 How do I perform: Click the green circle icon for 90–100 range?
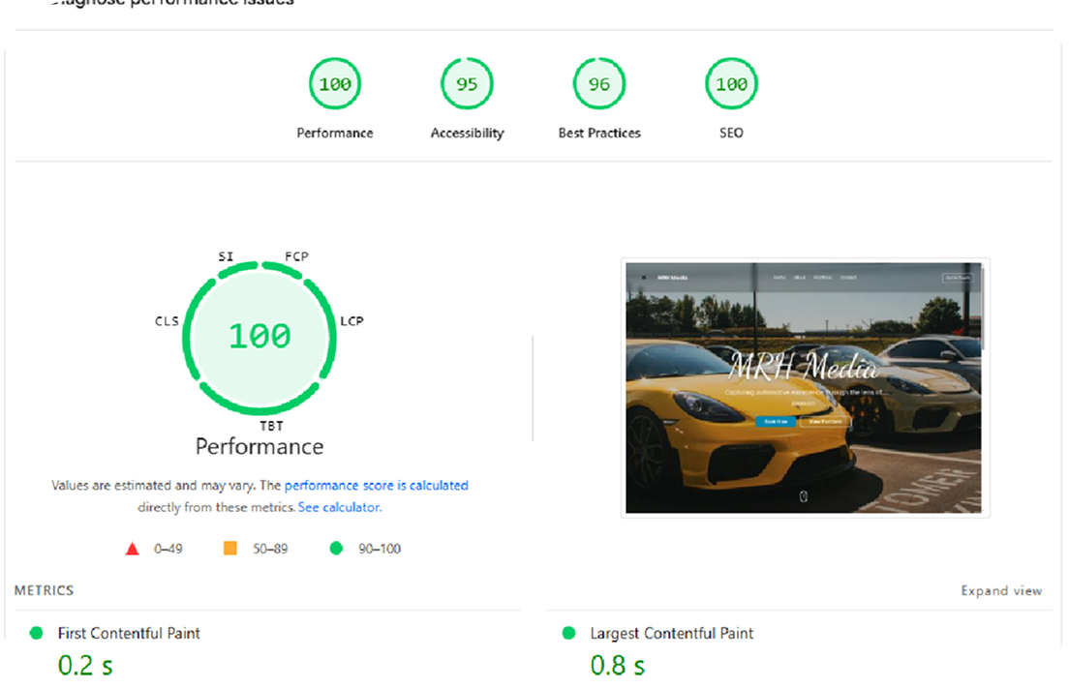click(336, 548)
